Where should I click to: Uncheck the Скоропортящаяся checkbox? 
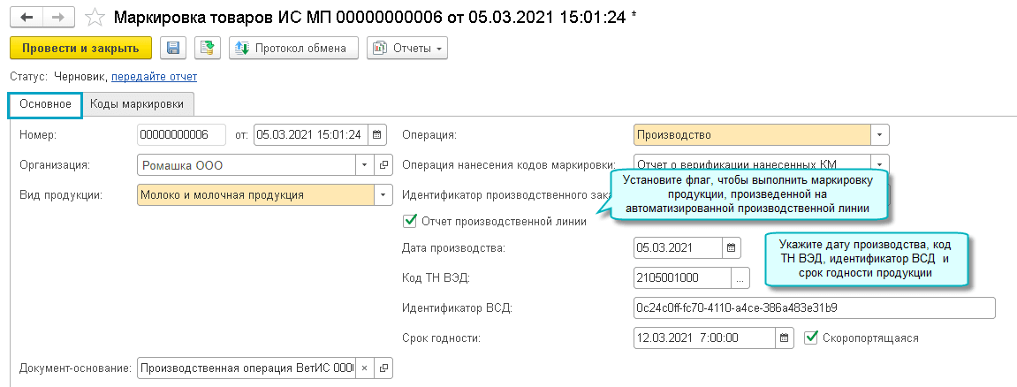(x=811, y=337)
